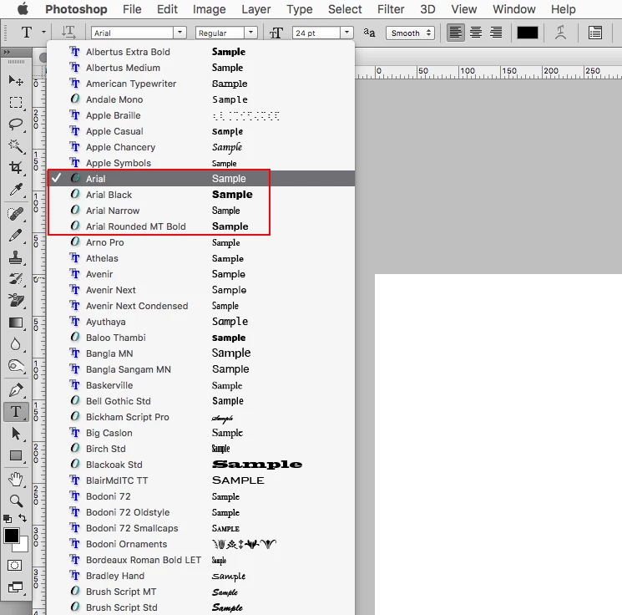Change the screen mode

[16, 587]
